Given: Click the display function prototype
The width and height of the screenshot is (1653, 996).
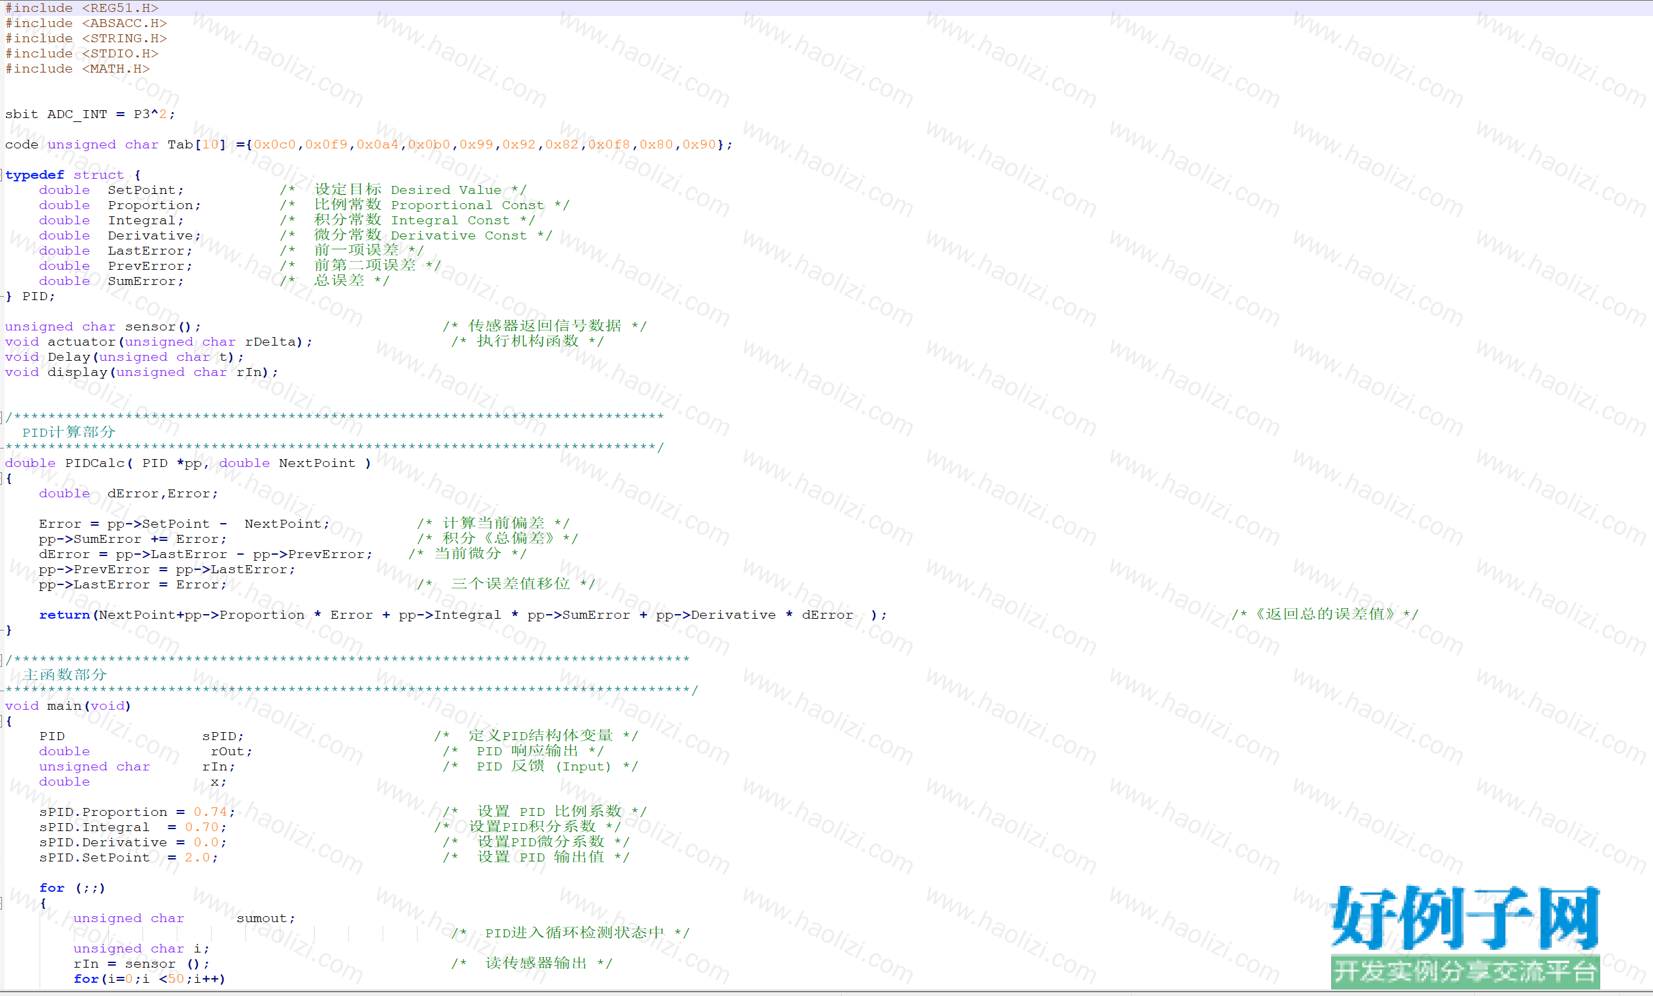Looking at the screenshot, I should (142, 372).
